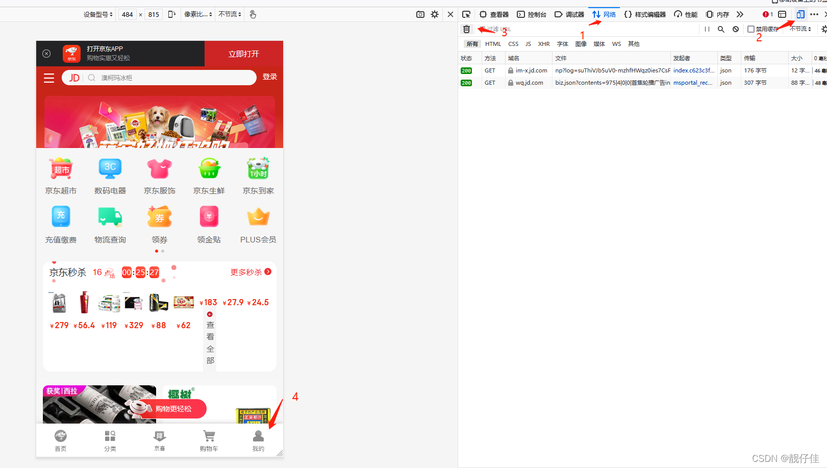Click 登录 login link
This screenshot has width=827, height=468.
tap(270, 77)
